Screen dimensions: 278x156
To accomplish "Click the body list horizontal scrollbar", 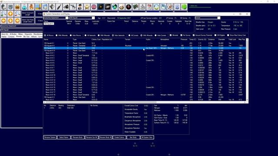I will tap(101, 102).
